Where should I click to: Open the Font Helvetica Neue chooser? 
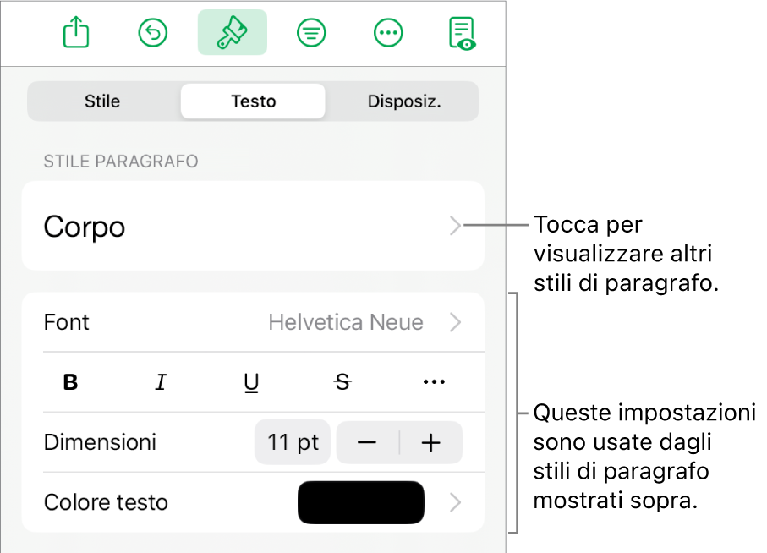(x=253, y=322)
